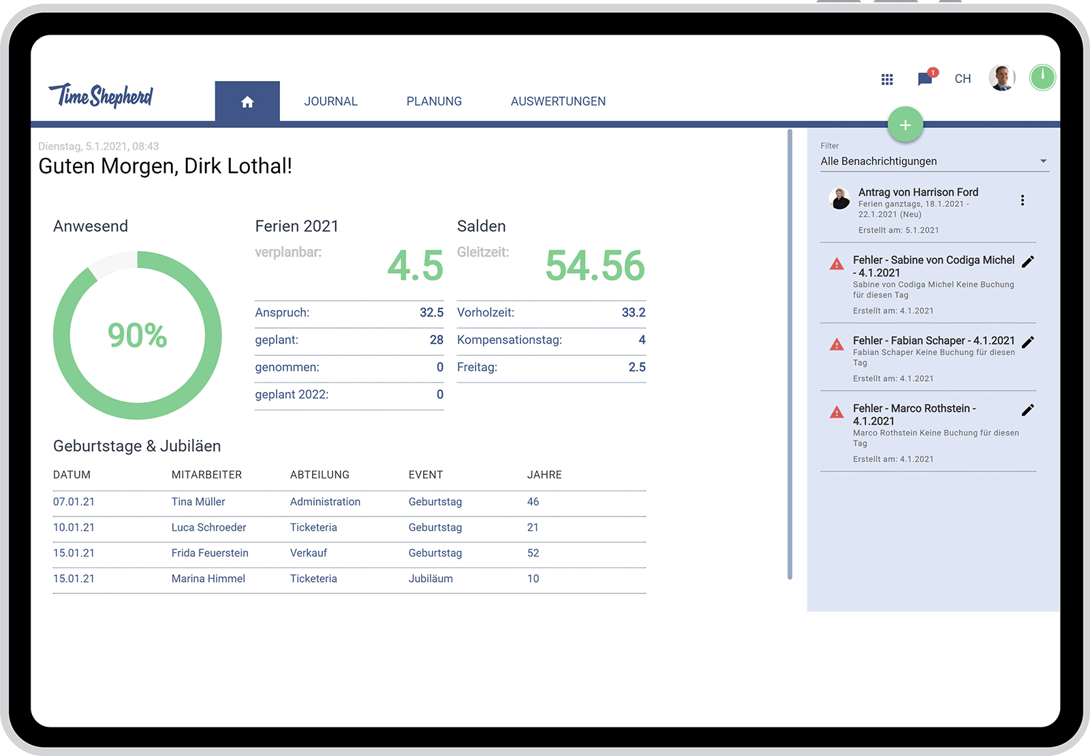Open the Planung tab
Screen dimensions: 1090x756
tap(434, 101)
